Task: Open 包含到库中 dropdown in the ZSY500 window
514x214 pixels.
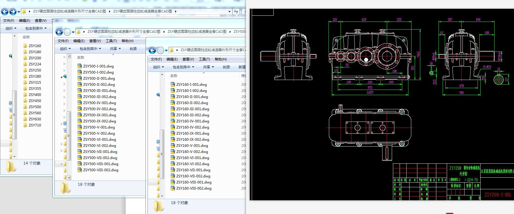Action: click(x=90, y=49)
